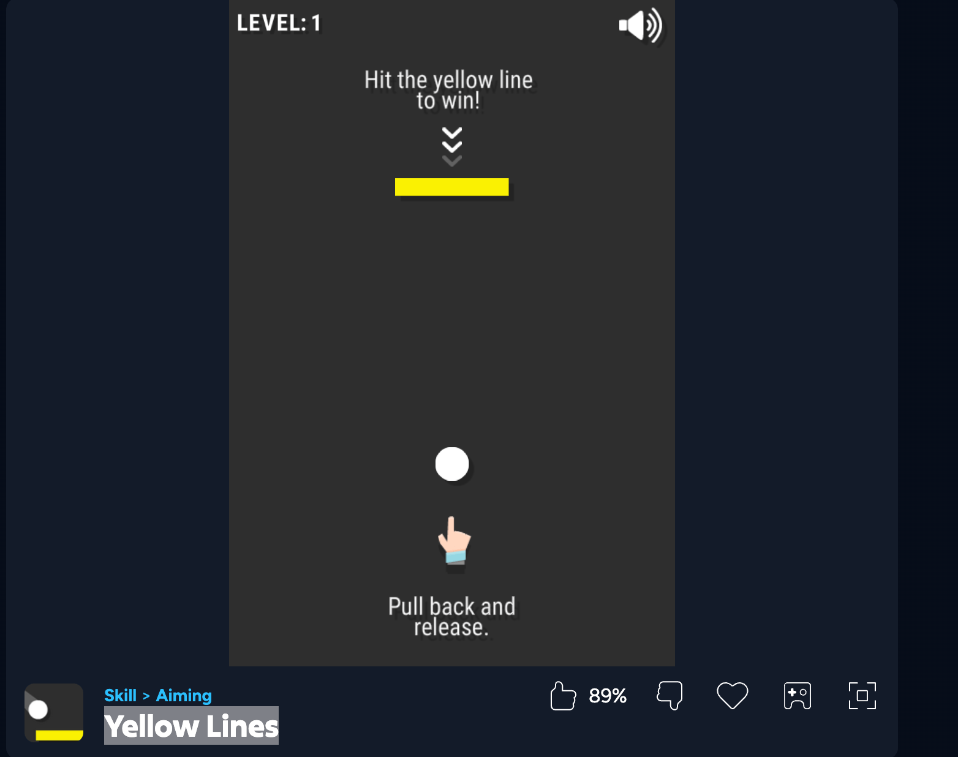Open the Aiming subcategory link

click(184, 696)
